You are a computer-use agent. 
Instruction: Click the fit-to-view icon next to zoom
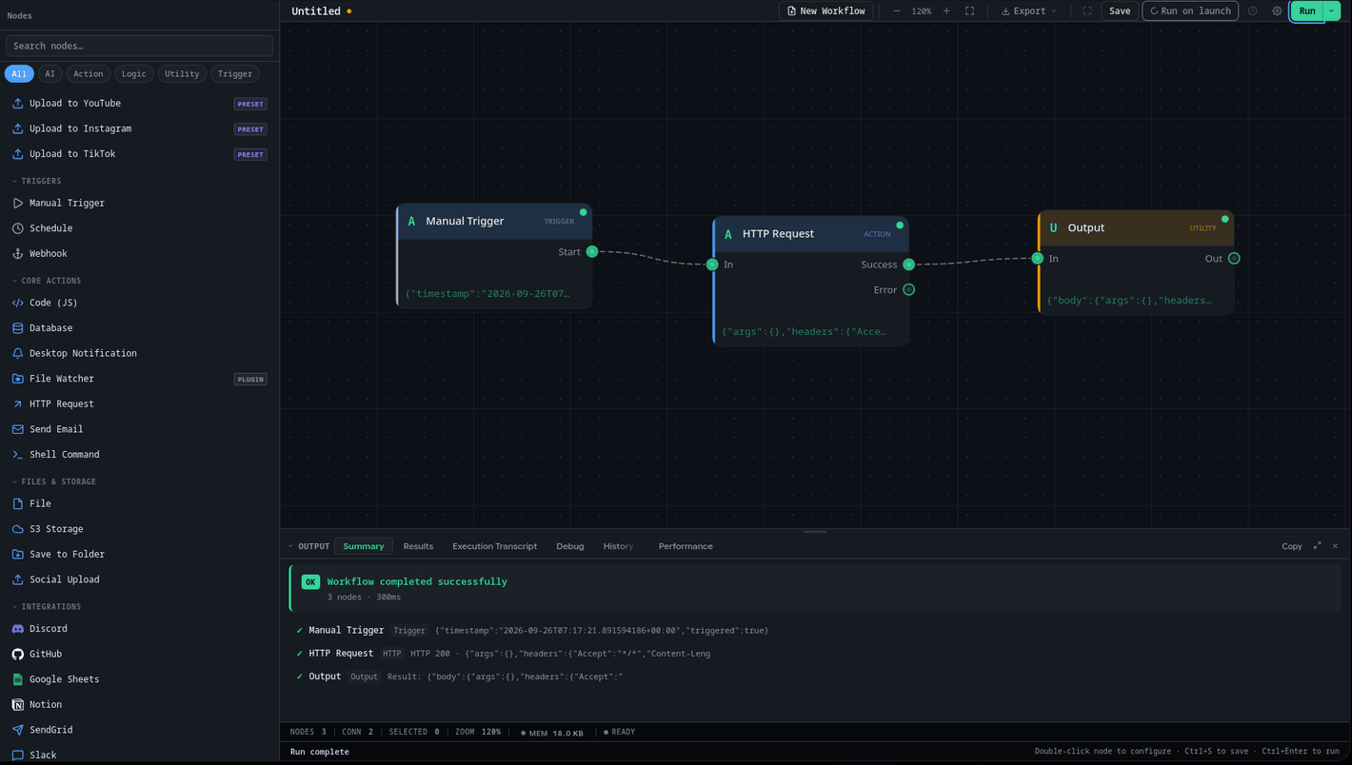tap(969, 11)
